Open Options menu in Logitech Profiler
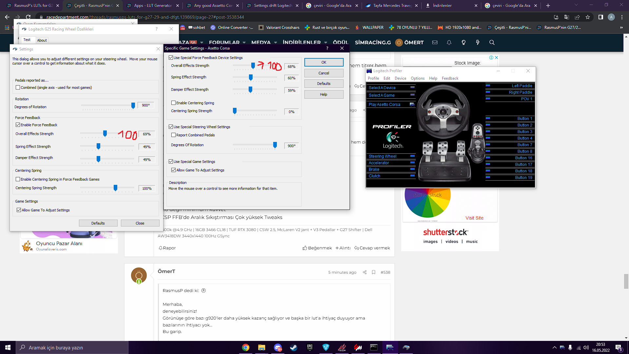Screen dimensions: 629x354 coord(418,78)
